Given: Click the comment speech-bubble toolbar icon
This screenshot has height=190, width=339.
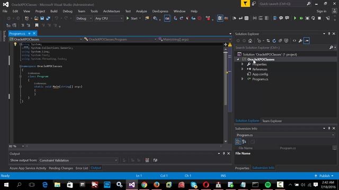Looking at the screenshot, I should pyautogui.click(x=281, y=18).
